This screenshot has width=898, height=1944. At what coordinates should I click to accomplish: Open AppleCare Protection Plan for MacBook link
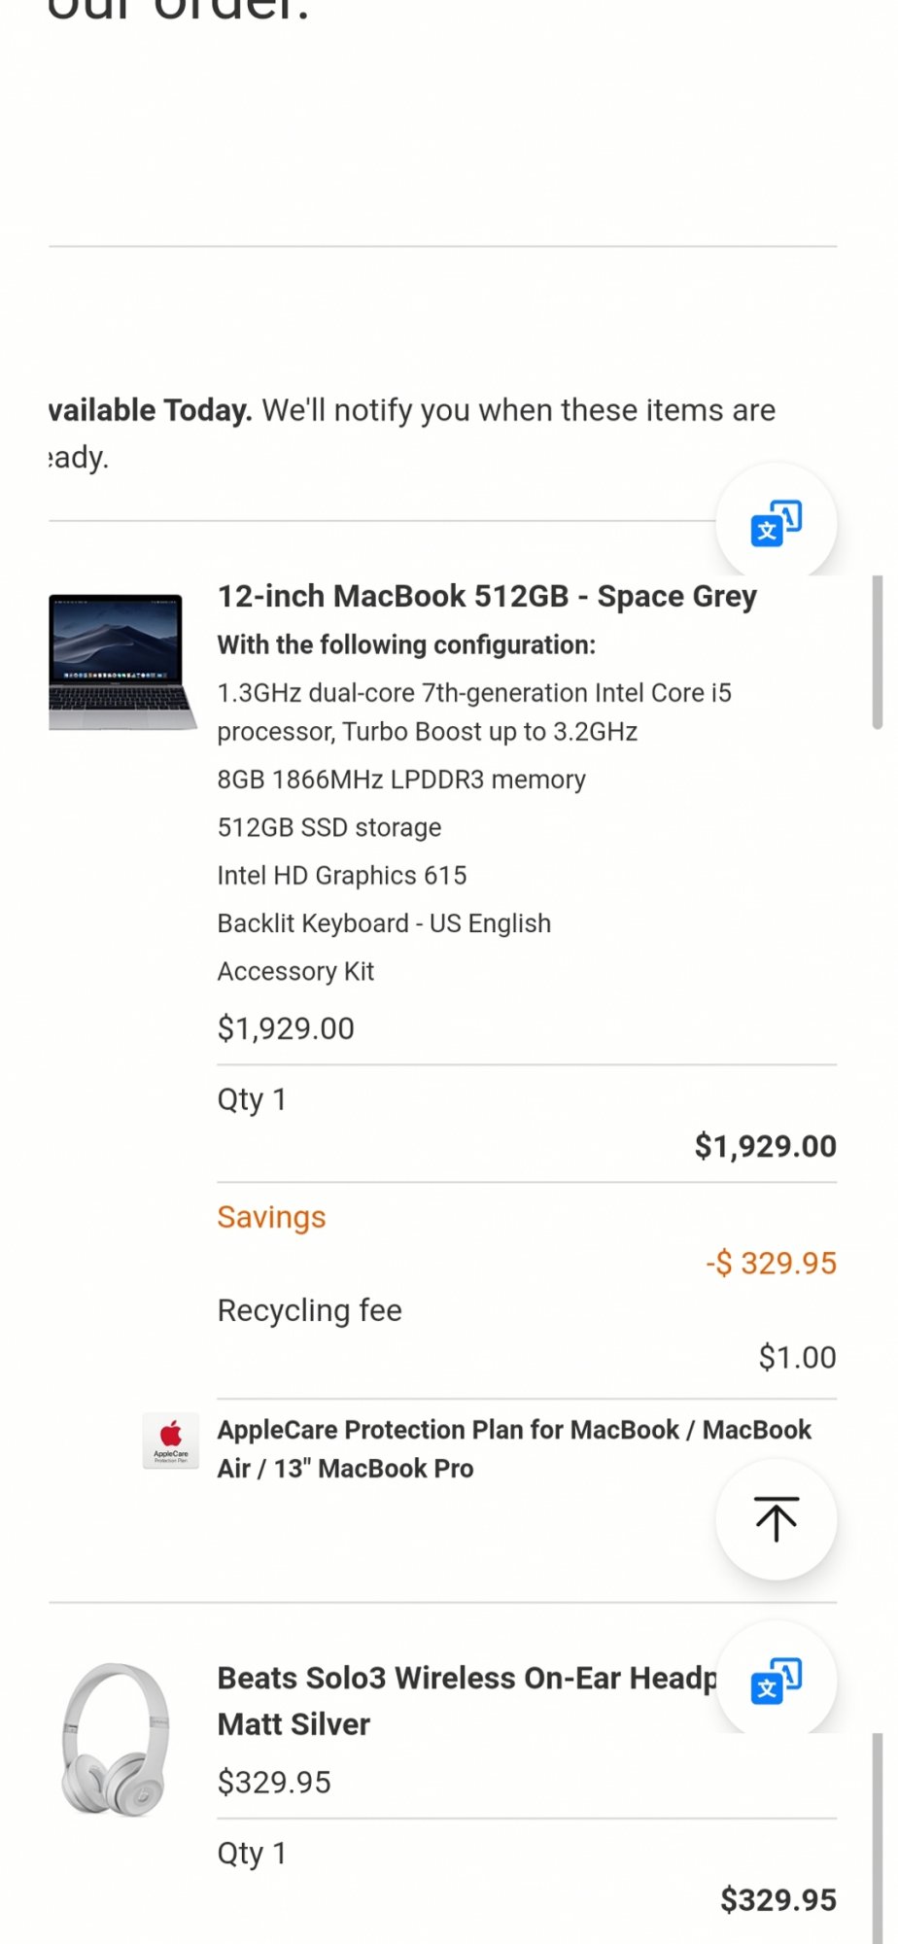click(x=513, y=1448)
